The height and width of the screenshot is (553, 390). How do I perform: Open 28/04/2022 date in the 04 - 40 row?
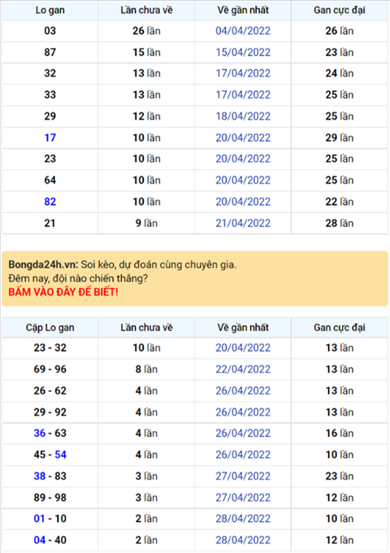[243, 540]
